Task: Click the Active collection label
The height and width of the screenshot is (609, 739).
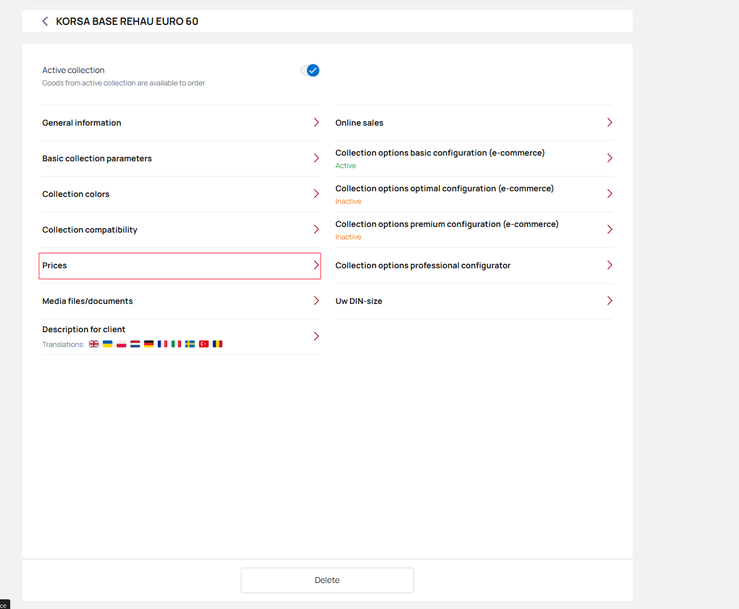Action: click(x=74, y=70)
